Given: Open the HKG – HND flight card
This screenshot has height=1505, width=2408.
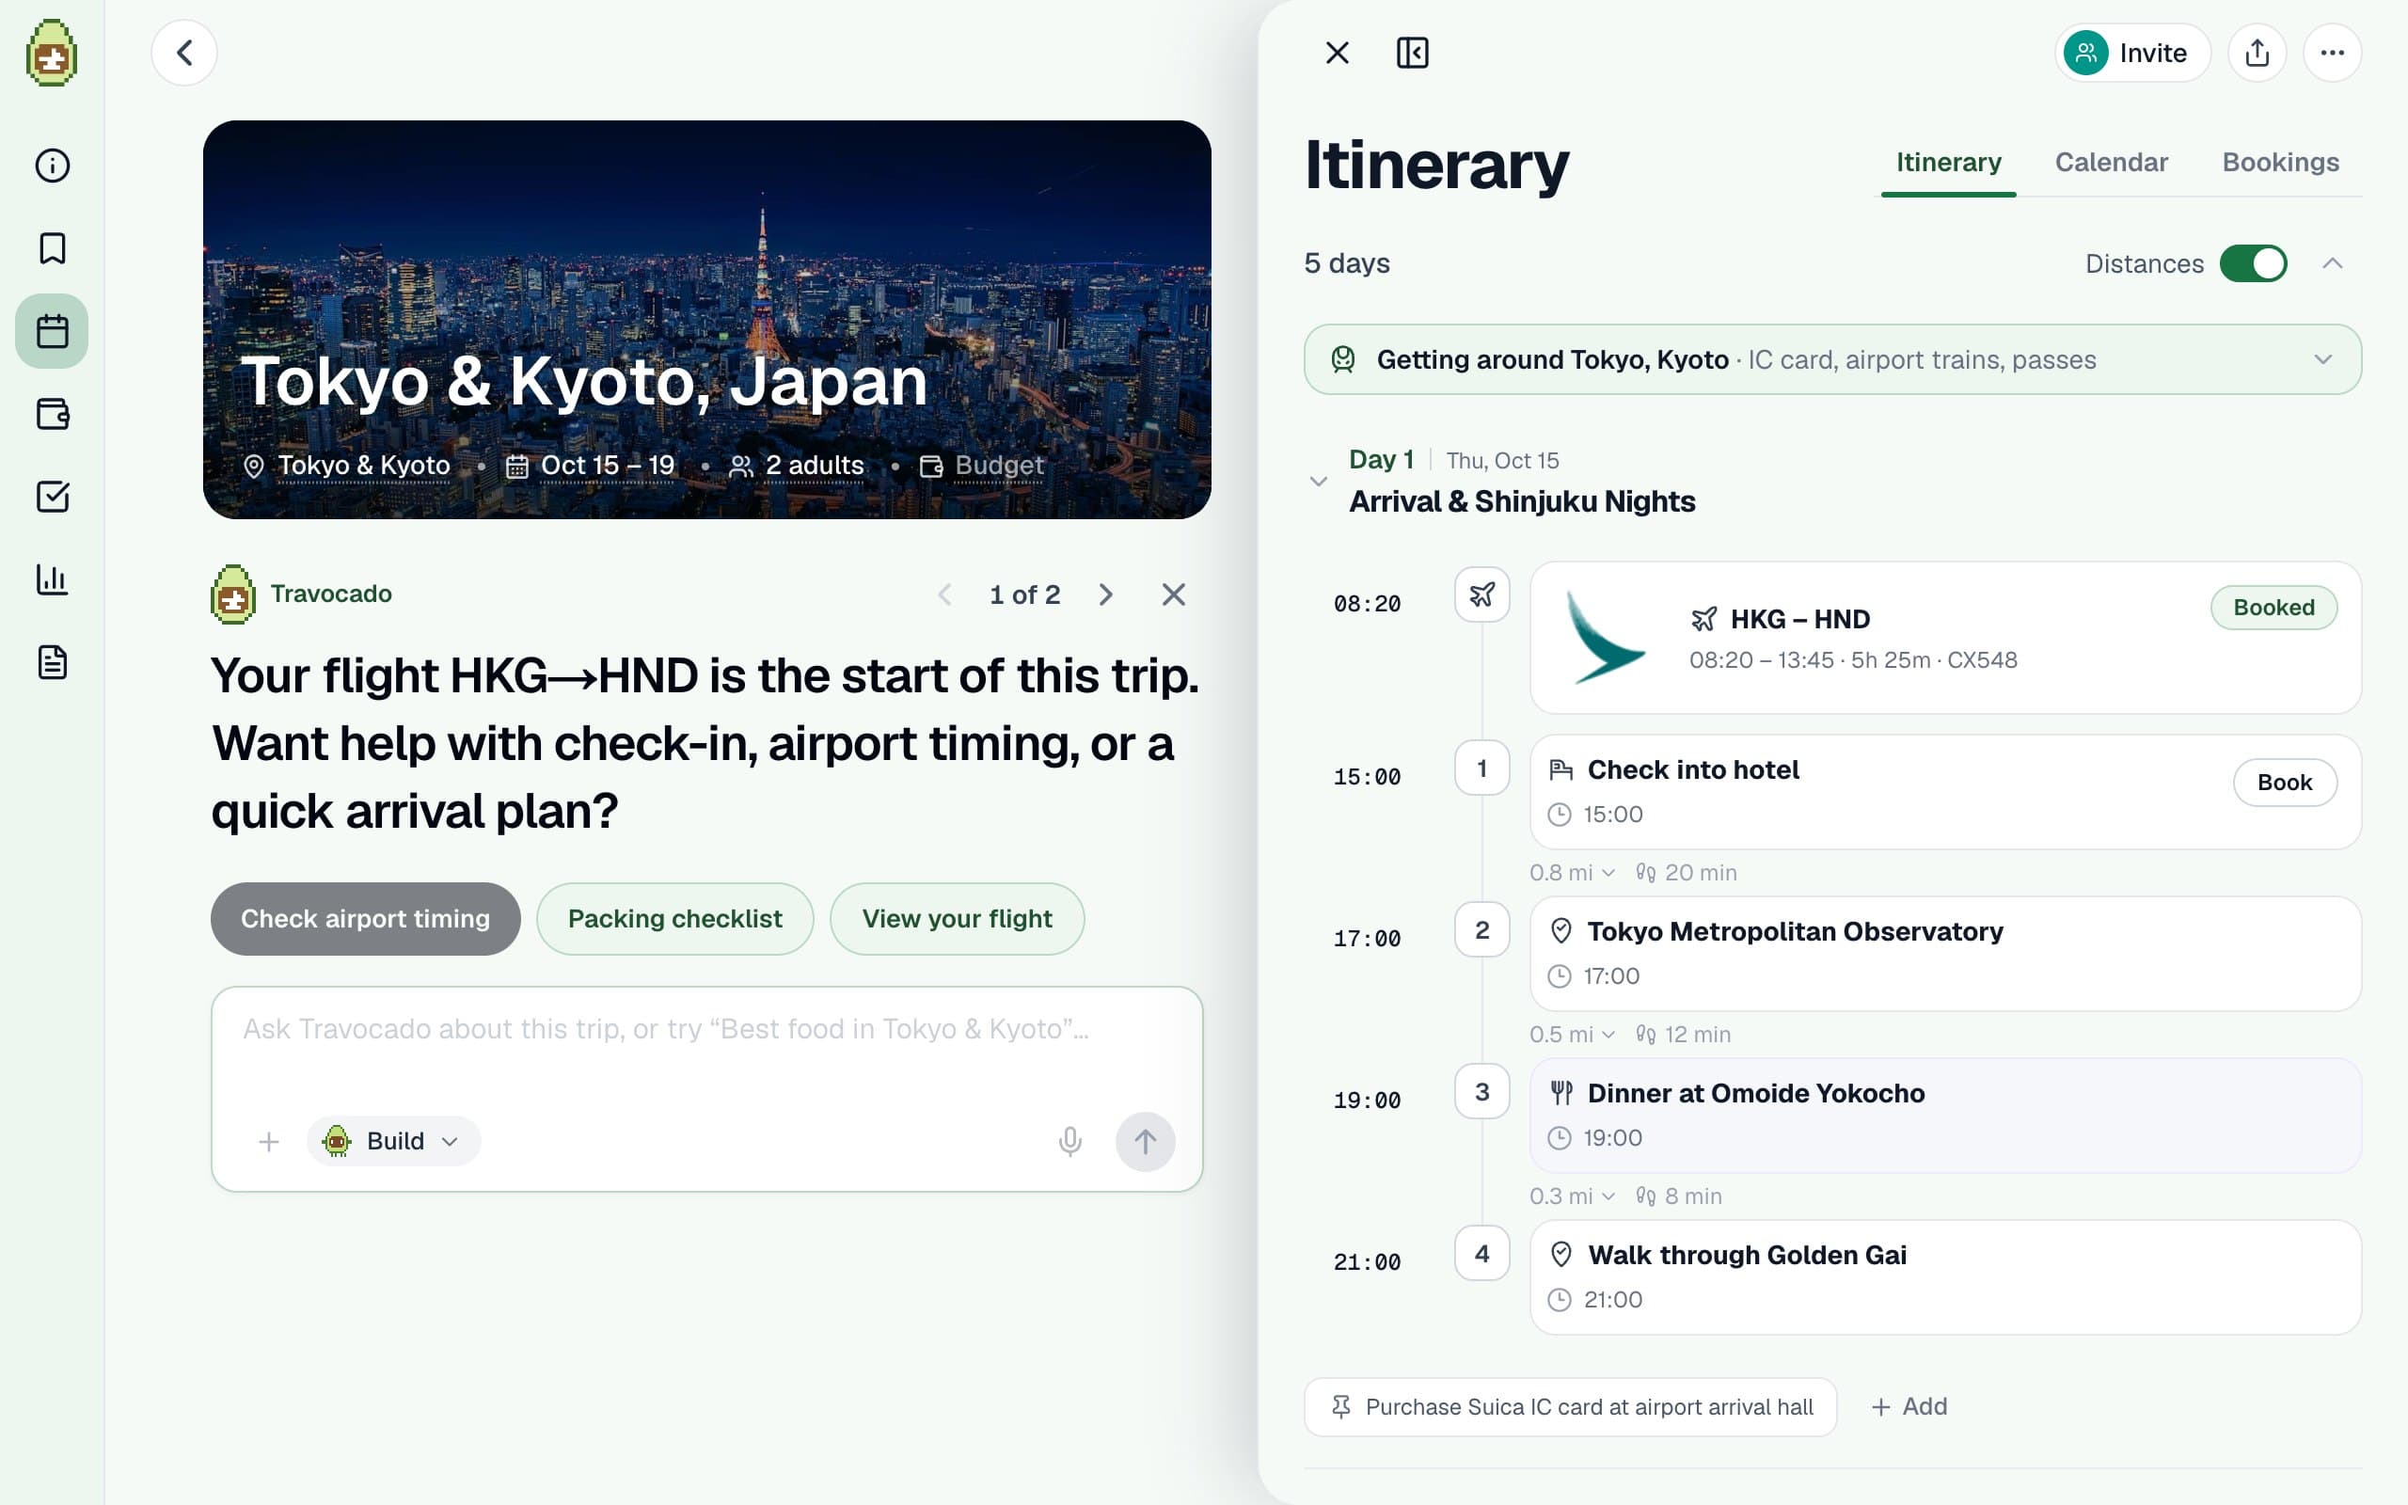Looking at the screenshot, I should click(1944, 637).
